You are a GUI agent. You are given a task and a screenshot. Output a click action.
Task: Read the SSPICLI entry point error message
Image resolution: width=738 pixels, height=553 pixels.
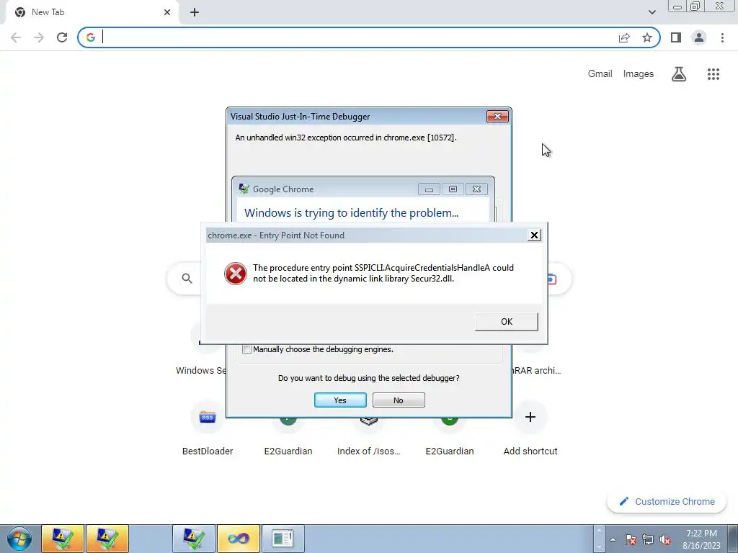pyautogui.click(x=383, y=273)
